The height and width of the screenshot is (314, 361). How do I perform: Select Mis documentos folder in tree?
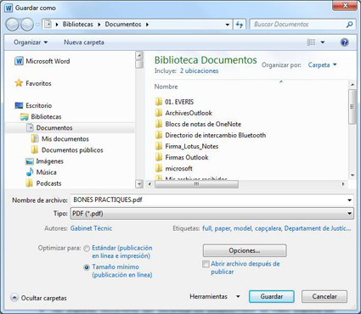(60, 139)
